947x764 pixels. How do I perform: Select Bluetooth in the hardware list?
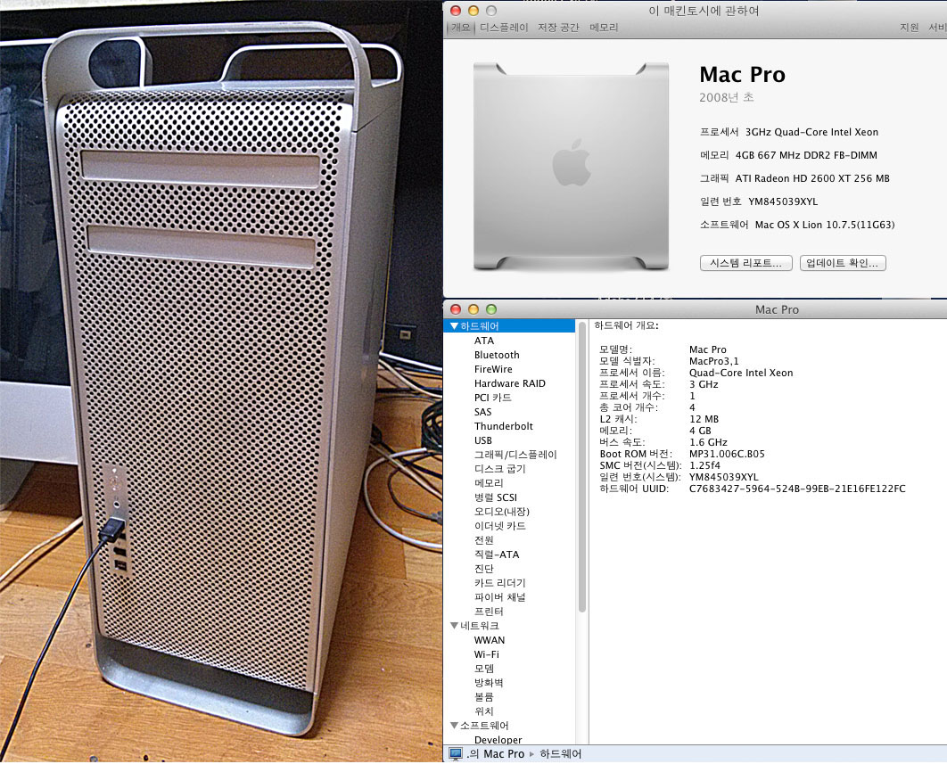pyautogui.click(x=497, y=355)
